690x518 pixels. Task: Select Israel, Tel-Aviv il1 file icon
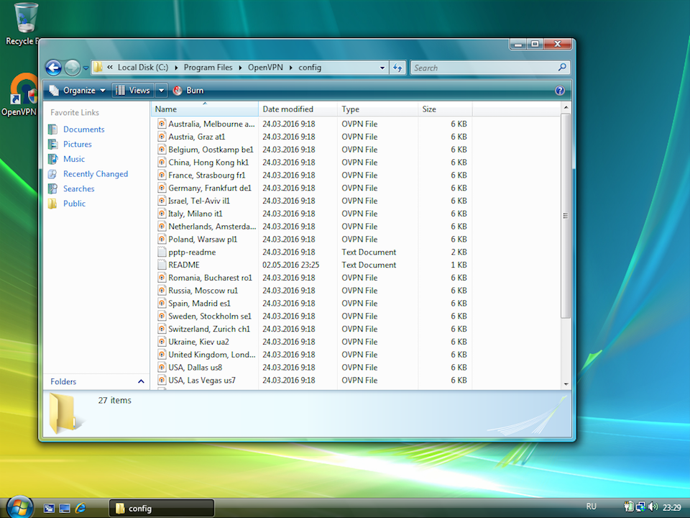162,201
